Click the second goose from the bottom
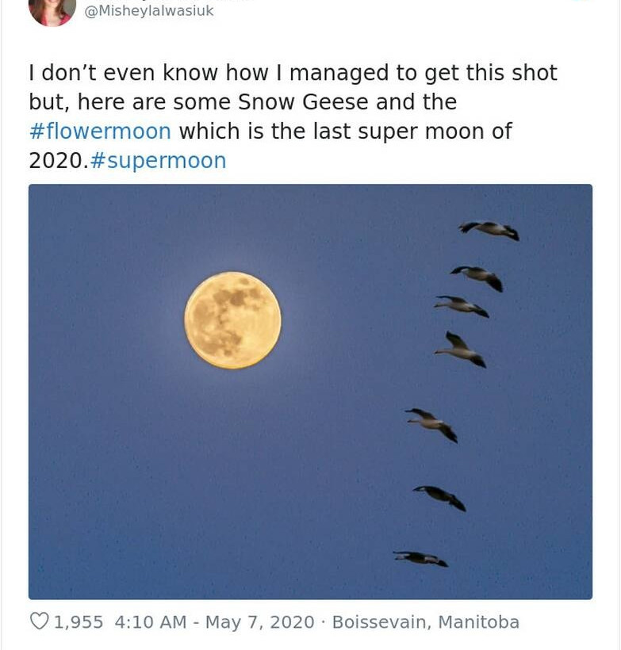 [439, 496]
